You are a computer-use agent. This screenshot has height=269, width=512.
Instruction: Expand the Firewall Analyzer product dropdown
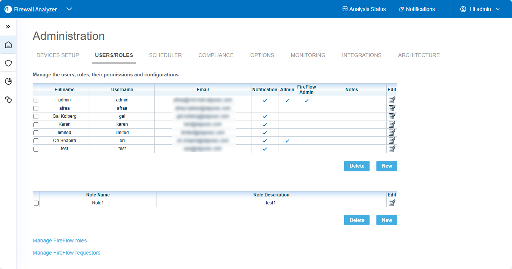click(x=69, y=9)
